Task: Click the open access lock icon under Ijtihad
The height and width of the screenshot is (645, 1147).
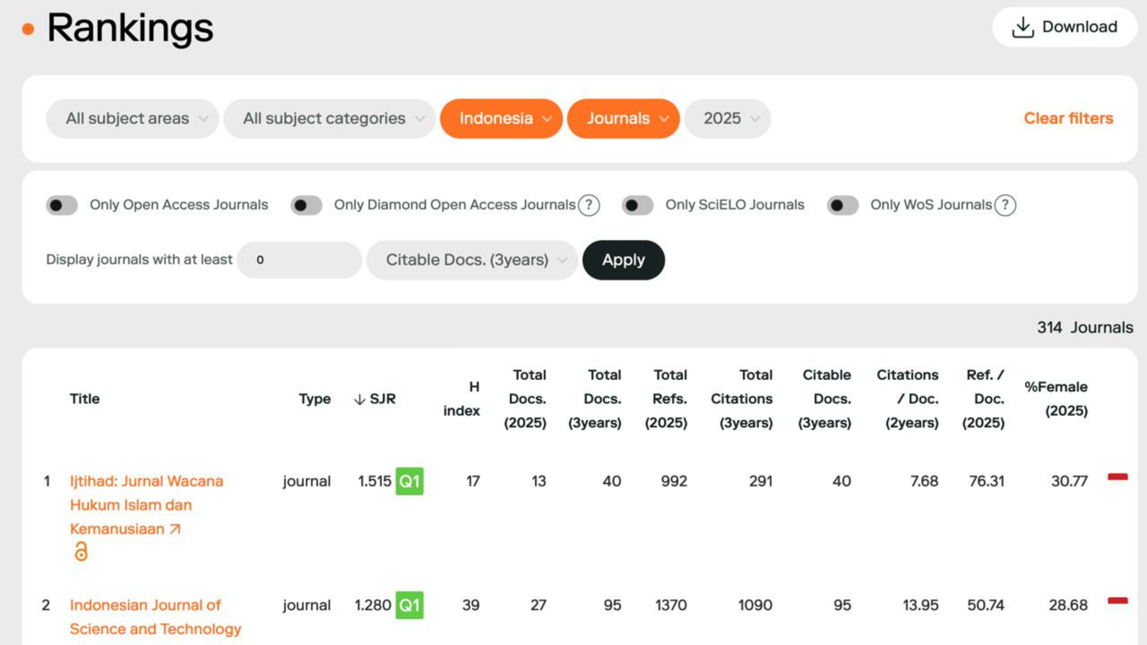Action: click(81, 551)
